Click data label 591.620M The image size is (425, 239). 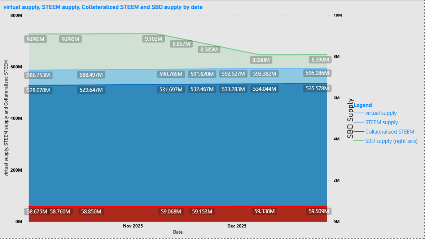[202, 74]
